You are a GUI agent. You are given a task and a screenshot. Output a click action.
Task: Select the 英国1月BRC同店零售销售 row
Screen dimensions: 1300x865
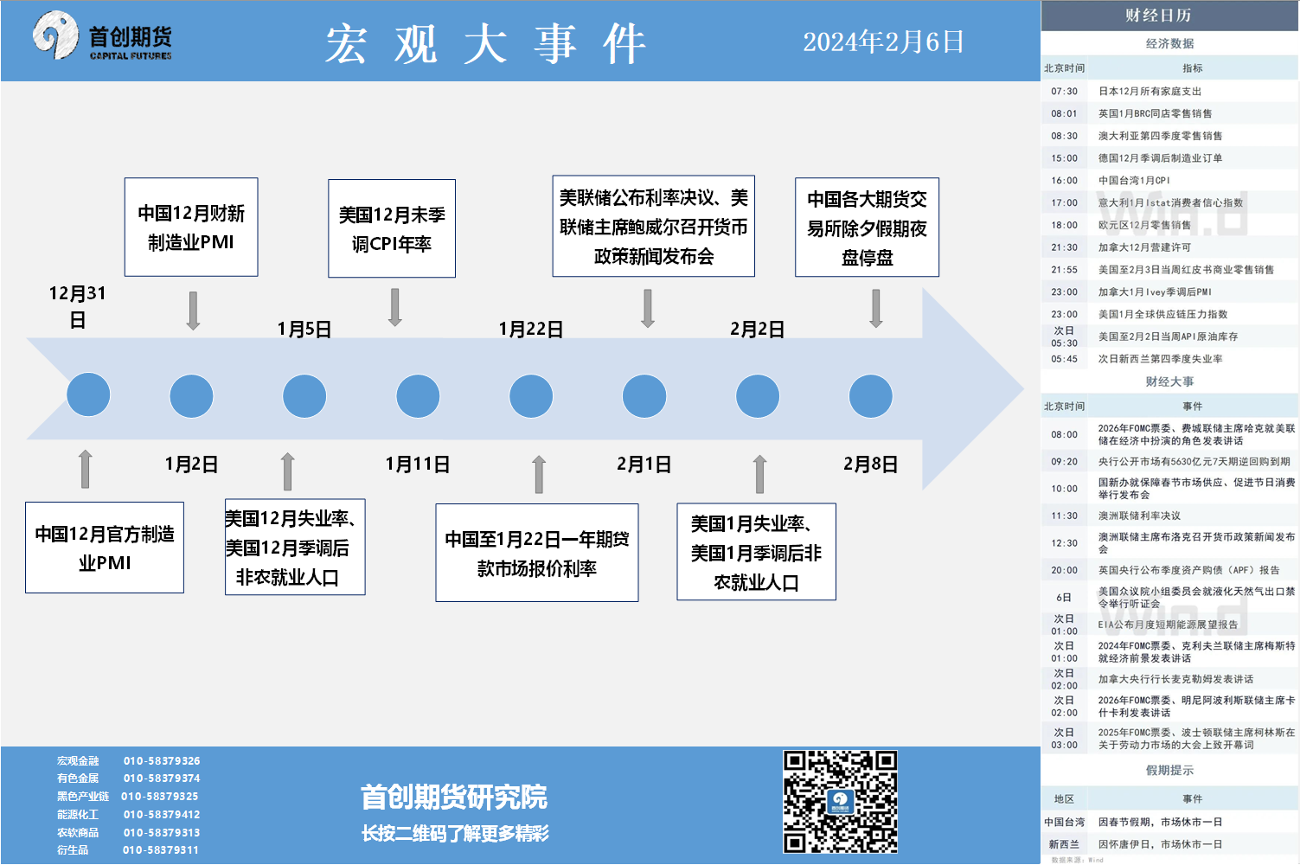[x=1169, y=113]
